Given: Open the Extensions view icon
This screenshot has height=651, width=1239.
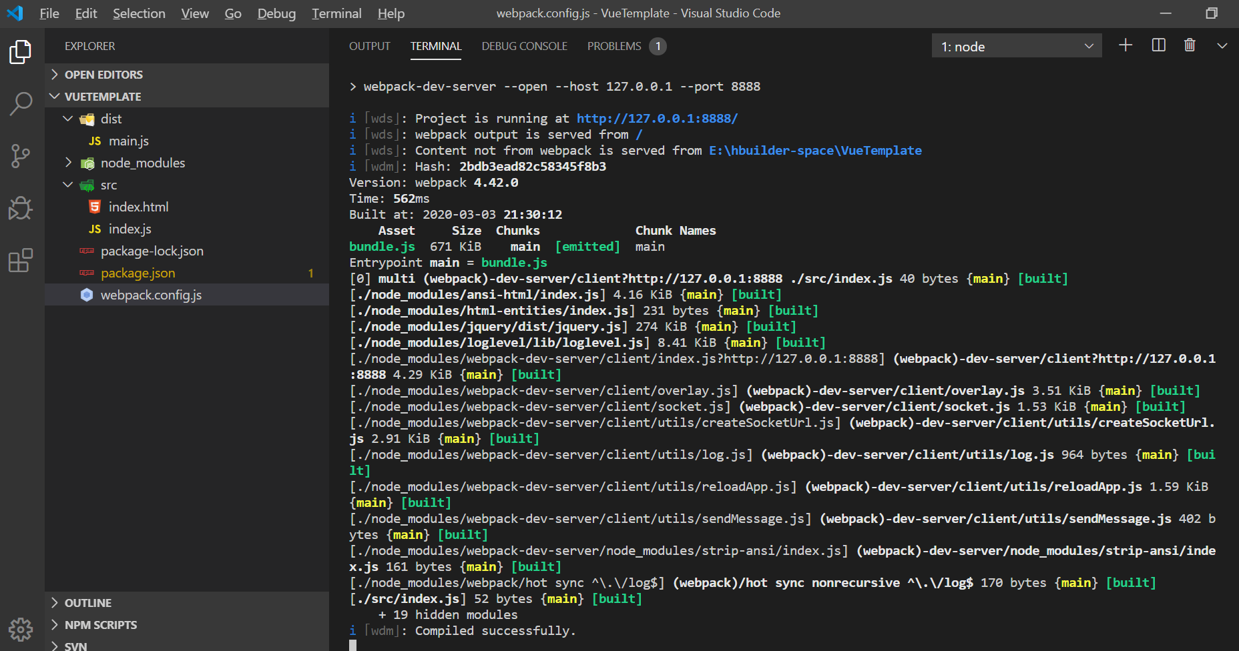Looking at the screenshot, I should (20, 260).
